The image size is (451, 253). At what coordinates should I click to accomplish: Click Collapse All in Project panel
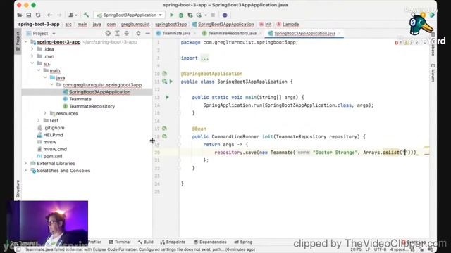(127, 34)
